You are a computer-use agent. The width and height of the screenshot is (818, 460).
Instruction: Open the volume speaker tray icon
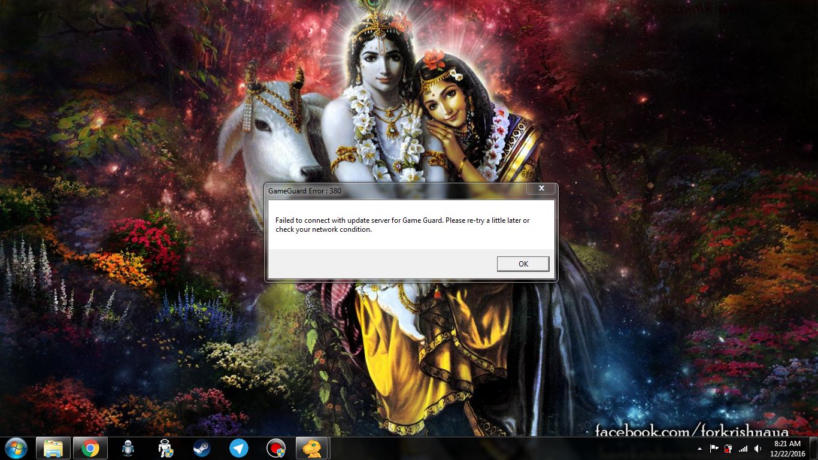click(758, 449)
